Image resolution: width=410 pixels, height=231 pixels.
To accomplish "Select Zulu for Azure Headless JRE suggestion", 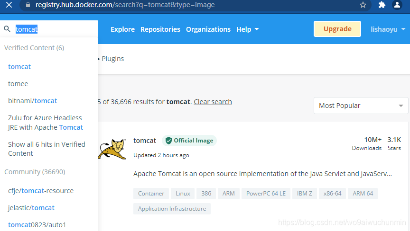I will (46, 123).
